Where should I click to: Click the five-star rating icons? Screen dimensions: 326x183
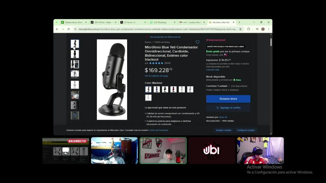(156, 63)
